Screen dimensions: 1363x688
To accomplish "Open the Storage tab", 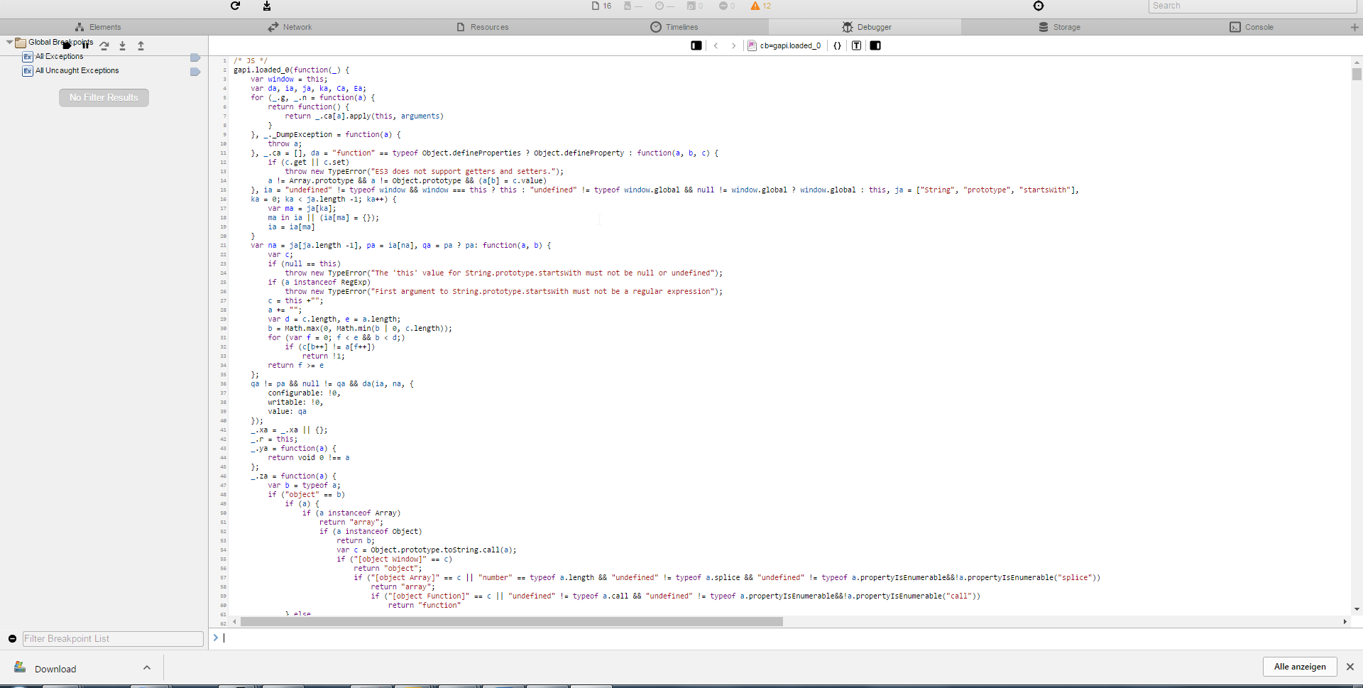I will tap(1059, 27).
